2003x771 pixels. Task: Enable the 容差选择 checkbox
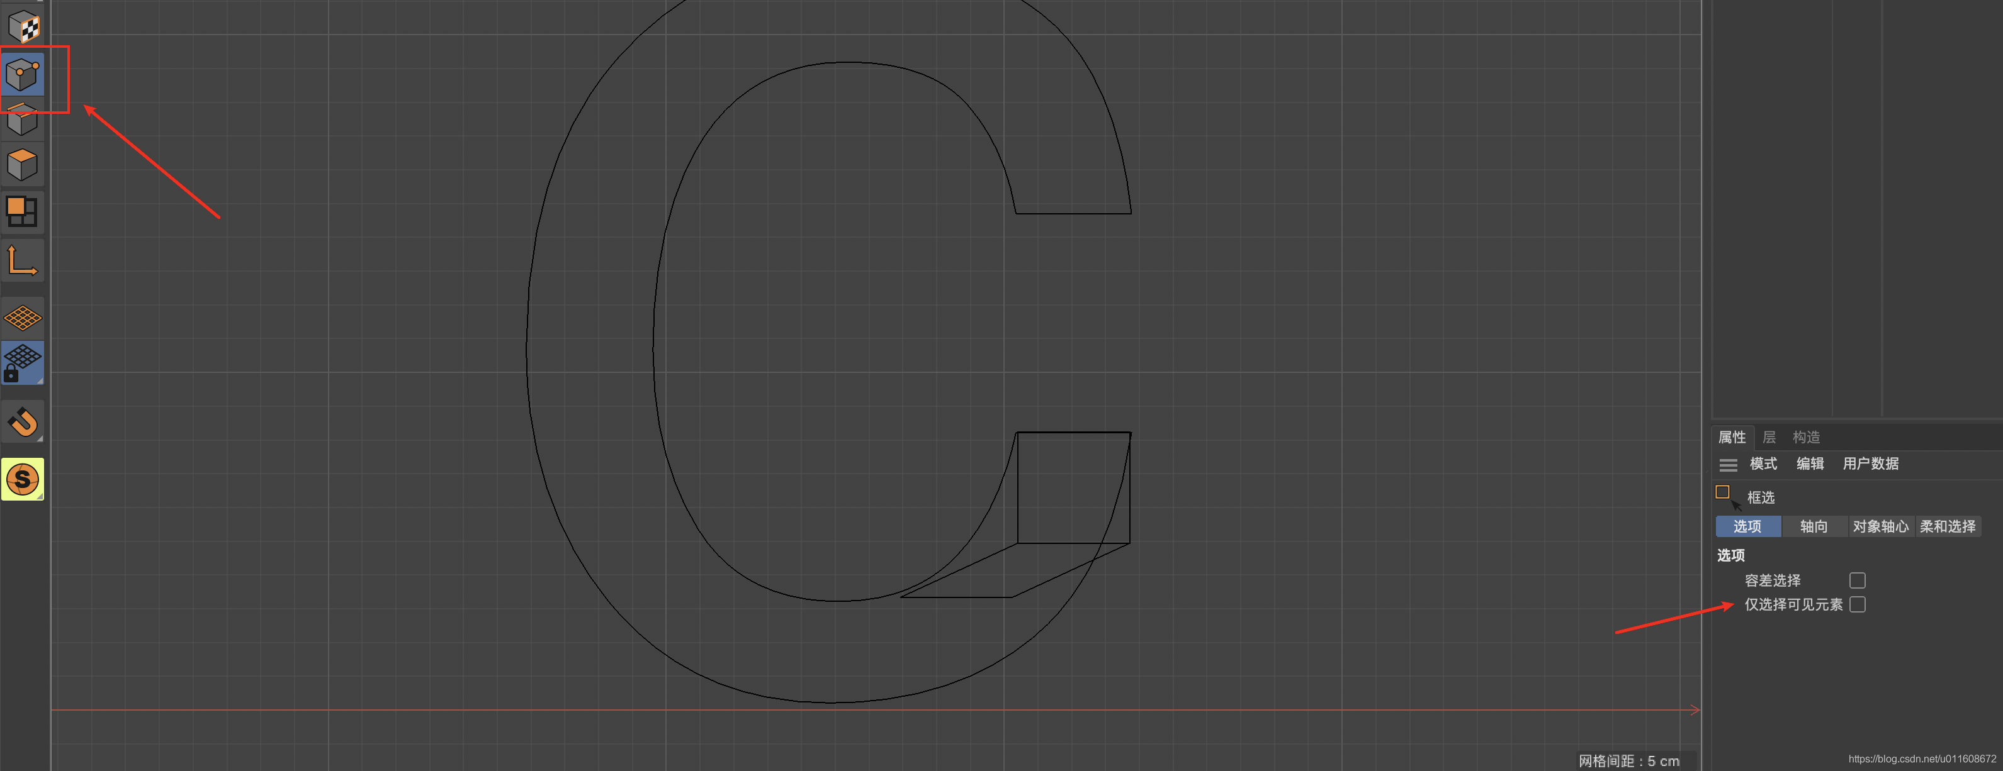[1857, 581]
